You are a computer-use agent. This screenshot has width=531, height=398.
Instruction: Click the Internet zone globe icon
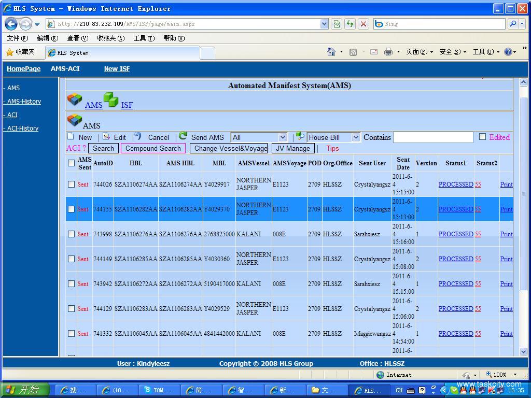coord(381,375)
